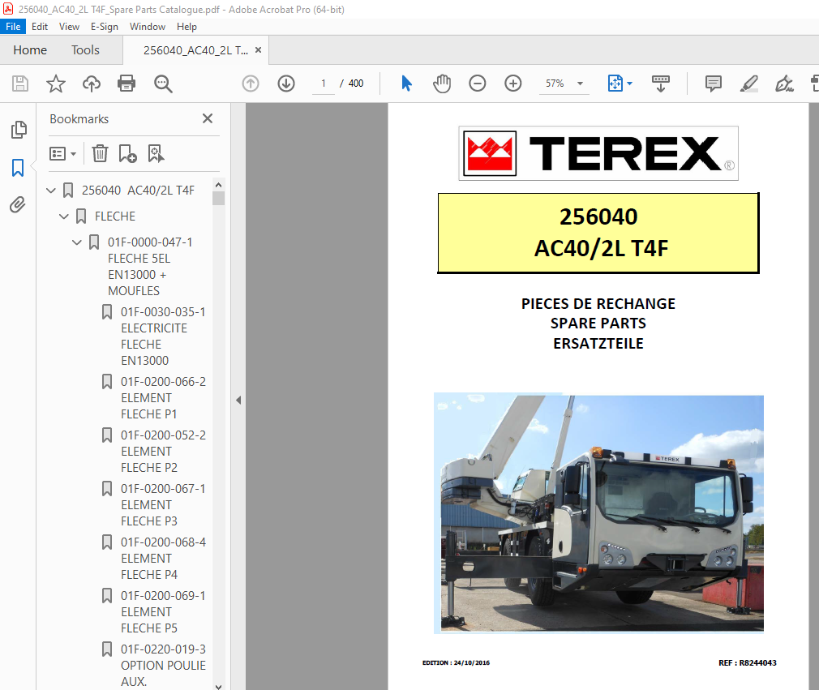Enable scrolling mode keyboard icon
This screenshot has height=690, width=819.
pos(661,84)
